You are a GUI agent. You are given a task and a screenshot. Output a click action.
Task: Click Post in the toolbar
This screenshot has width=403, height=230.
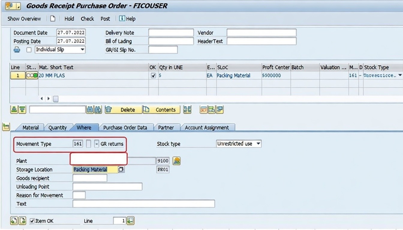(105, 19)
